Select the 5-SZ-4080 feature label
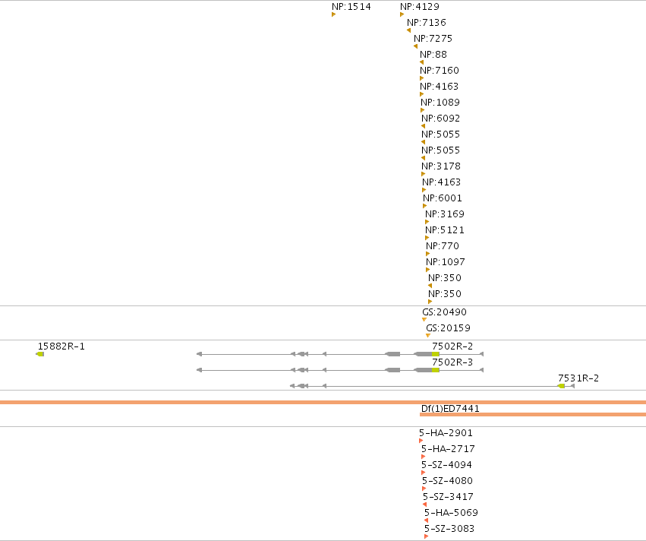The width and height of the screenshot is (646, 541). (x=447, y=481)
